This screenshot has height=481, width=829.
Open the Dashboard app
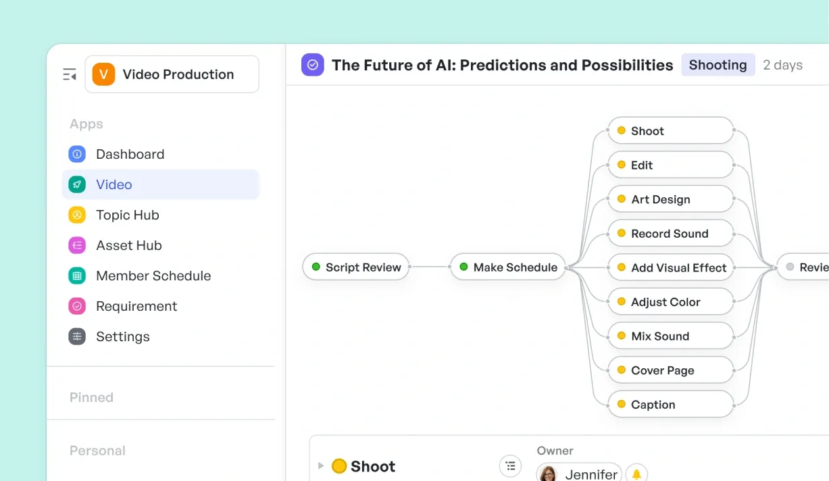pyautogui.click(x=160, y=154)
